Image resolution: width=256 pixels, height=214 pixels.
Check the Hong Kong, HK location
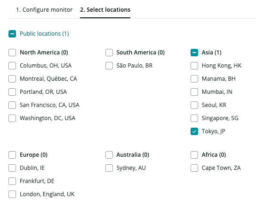point(194,66)
